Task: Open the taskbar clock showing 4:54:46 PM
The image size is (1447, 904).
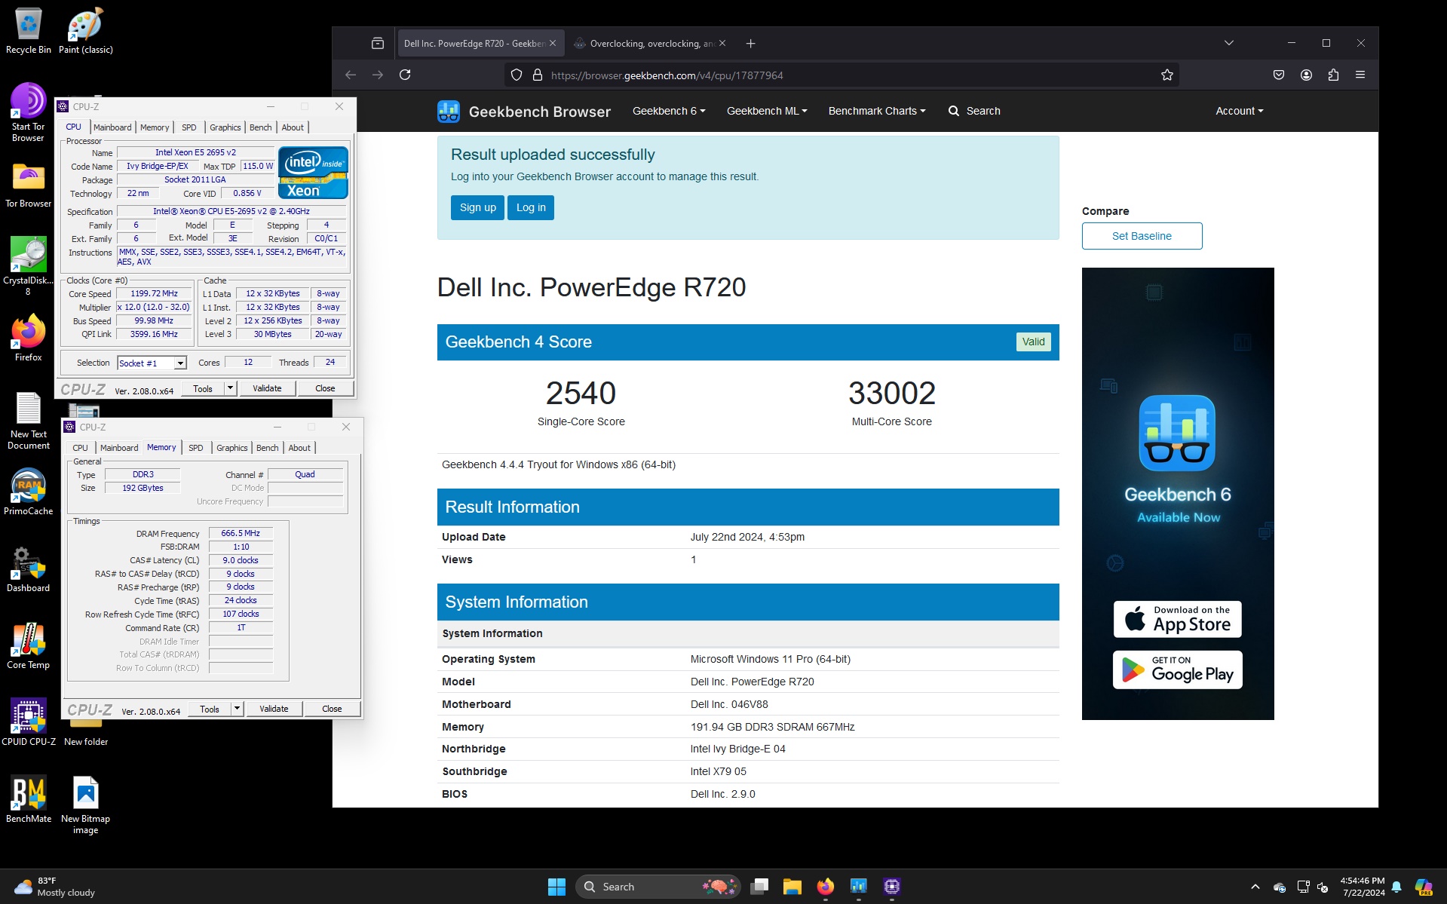Action: point(1363,887)
